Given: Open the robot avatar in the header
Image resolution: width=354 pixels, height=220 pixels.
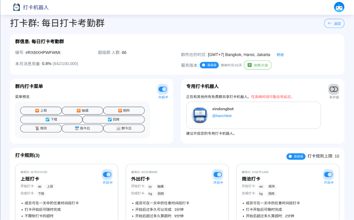Looking at the screenshot, I should (339, 7).
